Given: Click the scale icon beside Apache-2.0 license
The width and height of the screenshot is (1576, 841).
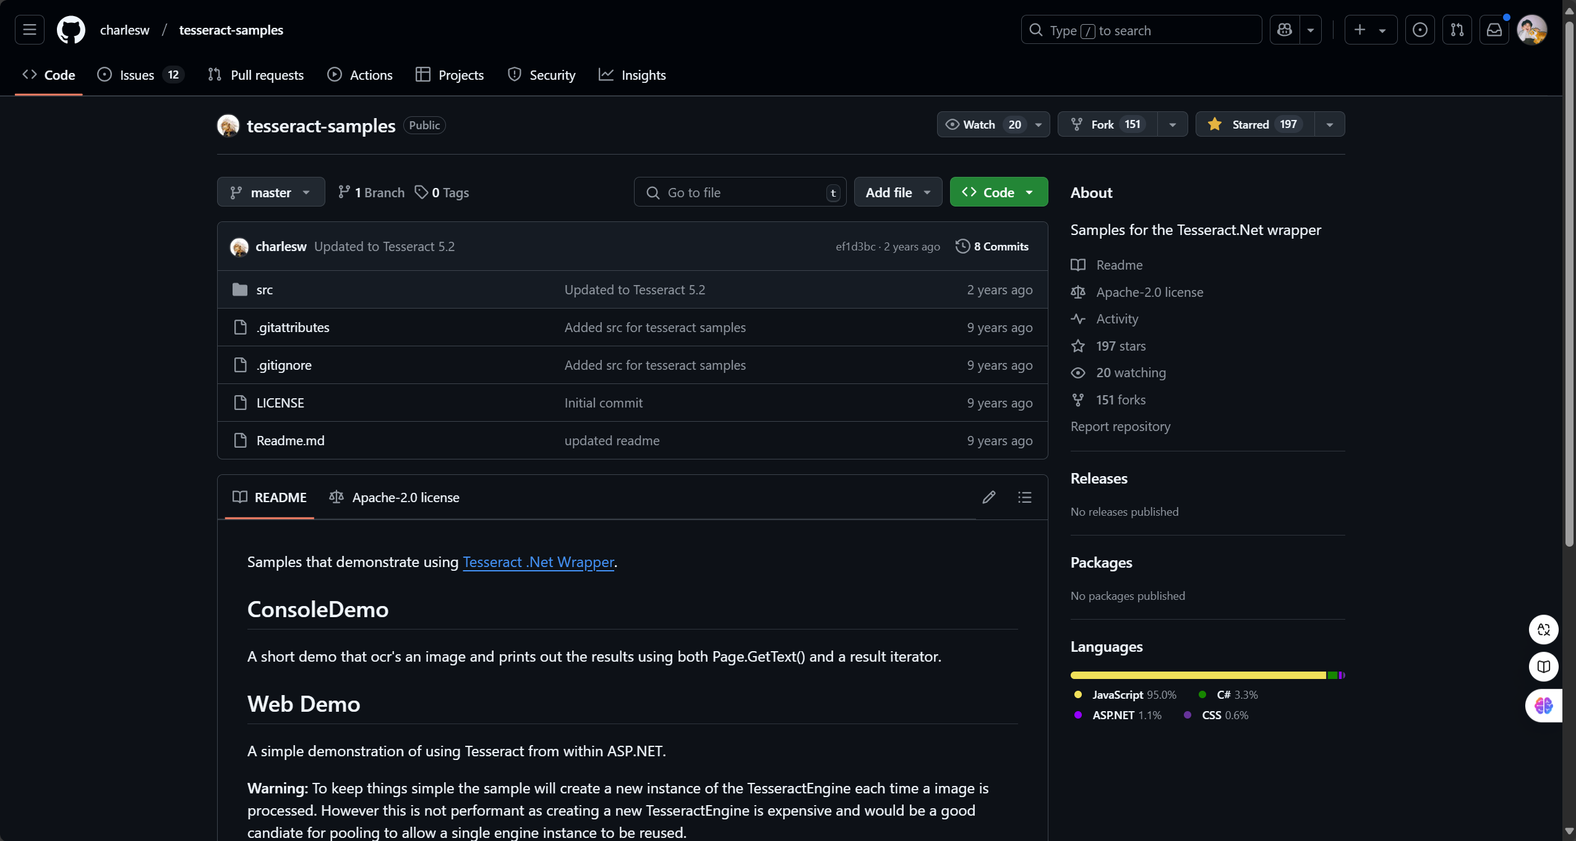Looking at the screenshot, I should (1078, 292).
